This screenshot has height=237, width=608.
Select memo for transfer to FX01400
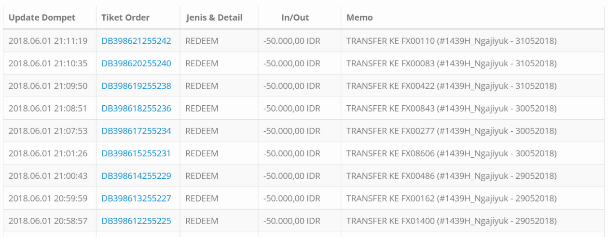pos(452,221)
